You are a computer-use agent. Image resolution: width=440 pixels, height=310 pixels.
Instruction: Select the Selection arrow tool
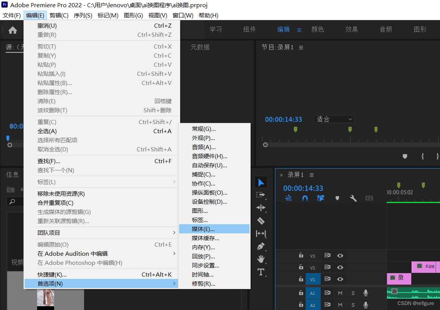pyautogui.click(x=261, y=182)
